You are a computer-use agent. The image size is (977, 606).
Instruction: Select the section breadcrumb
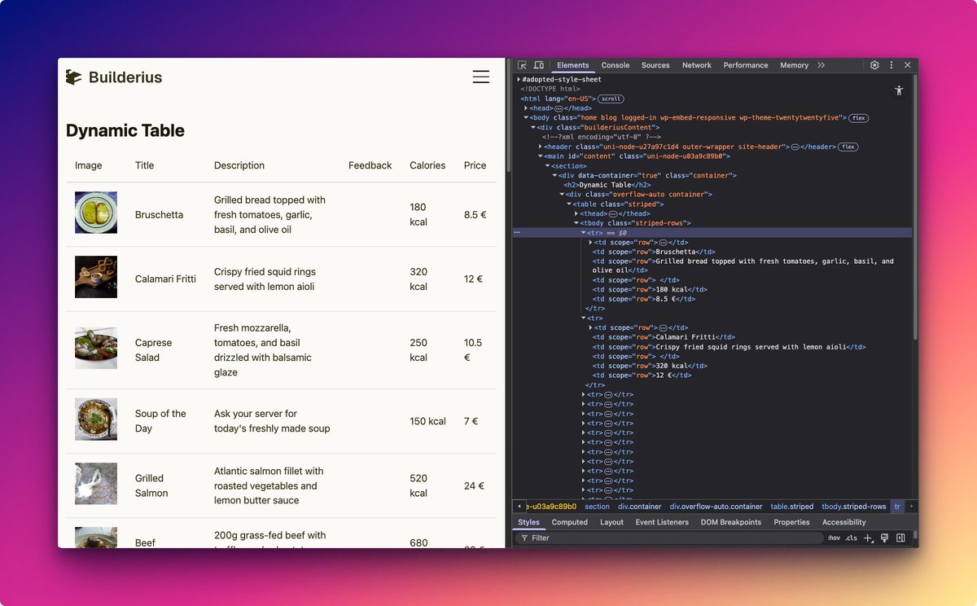click(597, 507)
